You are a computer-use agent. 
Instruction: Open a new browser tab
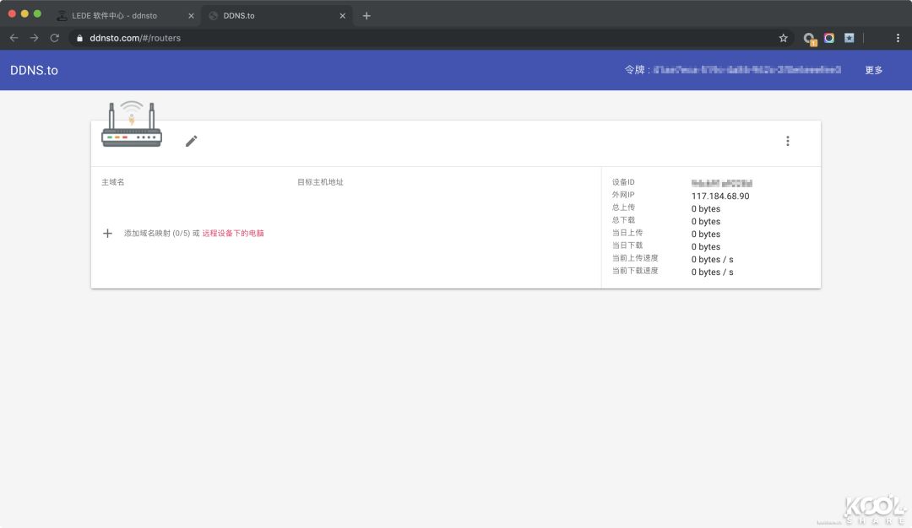pos(366,15)
